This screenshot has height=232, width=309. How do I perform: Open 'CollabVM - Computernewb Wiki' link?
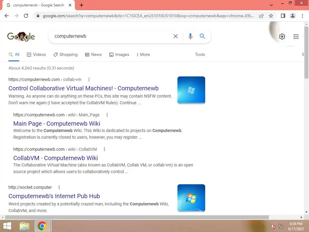pos(56,158)
